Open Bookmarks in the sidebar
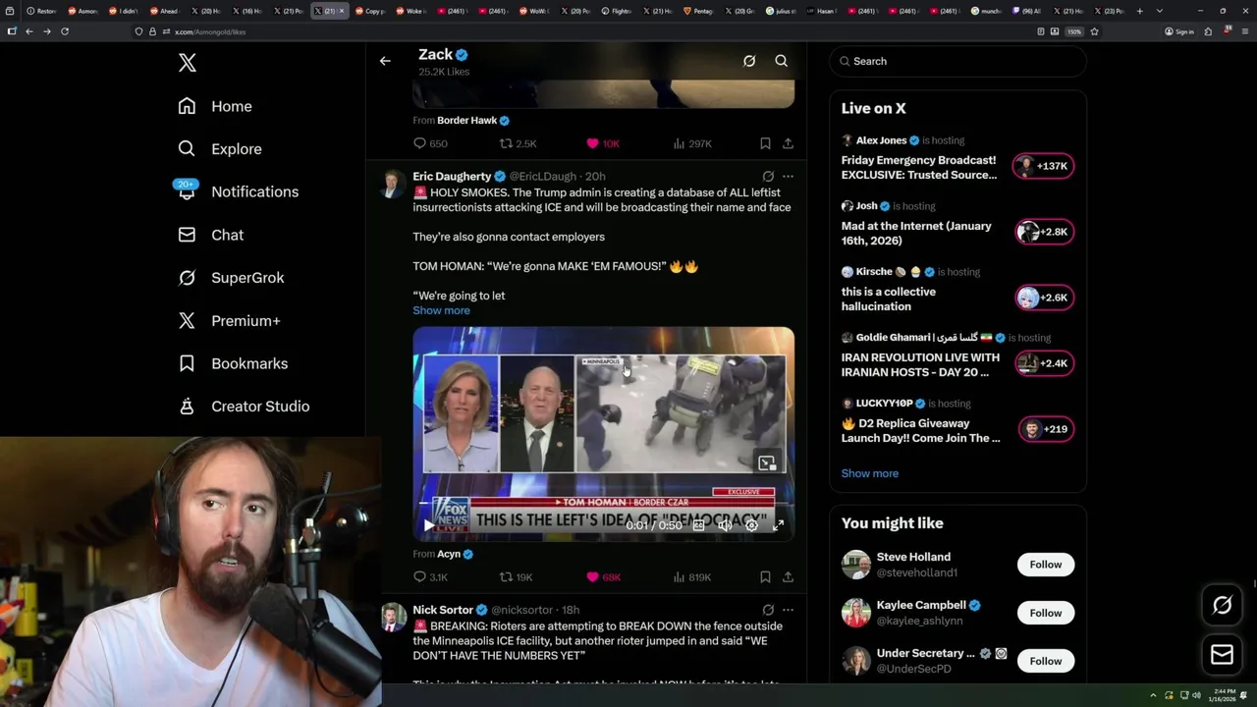Viewport: 1257px width, 707px height. point(233,363)
